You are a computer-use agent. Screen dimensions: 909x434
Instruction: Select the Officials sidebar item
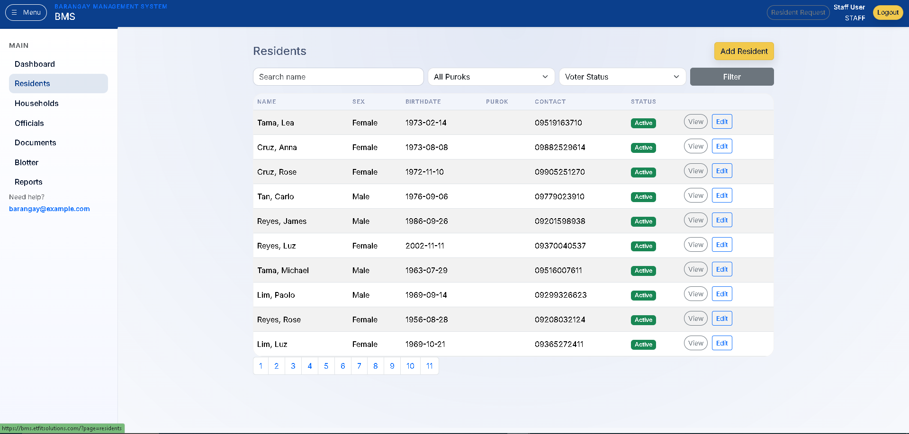pyautogui.click(x=29, y=123)
